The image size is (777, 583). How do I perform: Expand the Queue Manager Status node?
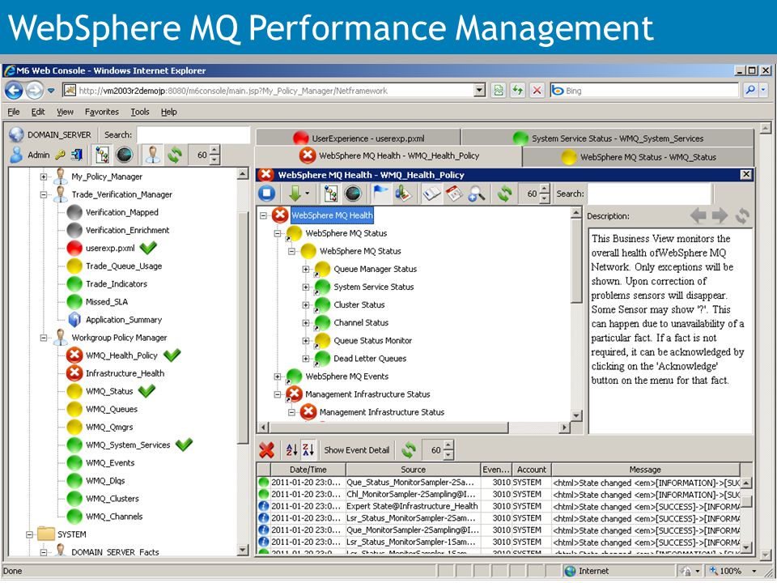click(x=306, y=269)
